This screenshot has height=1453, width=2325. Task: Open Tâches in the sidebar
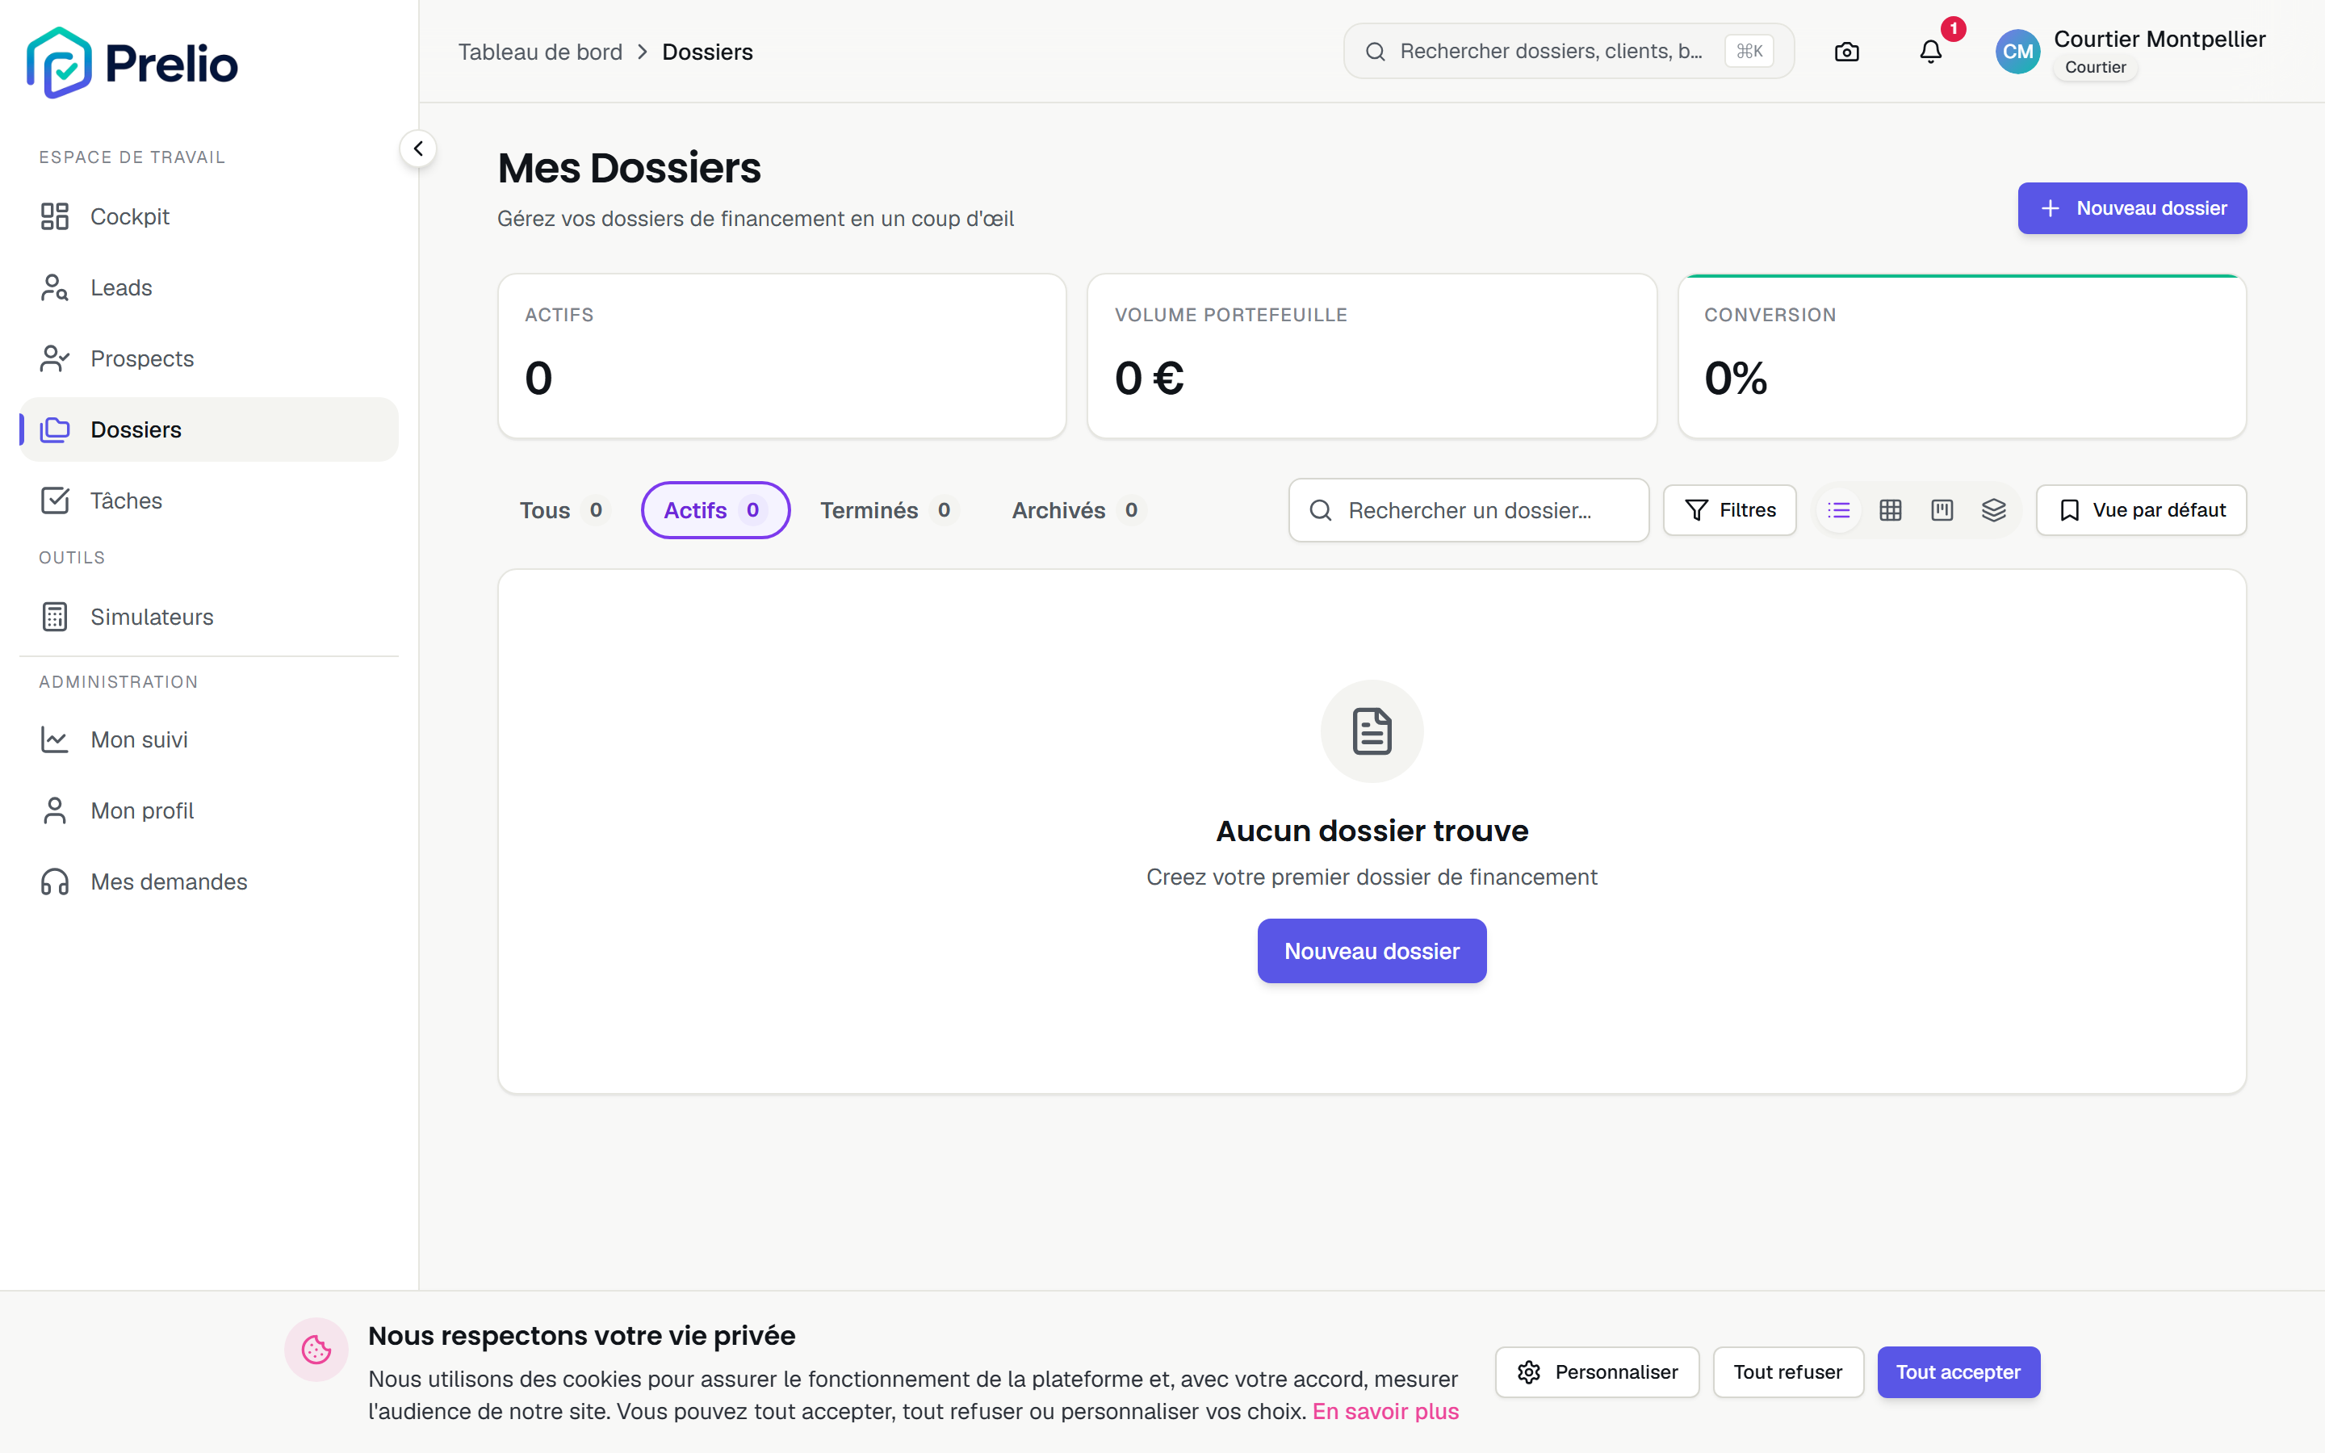click(208, 500)
